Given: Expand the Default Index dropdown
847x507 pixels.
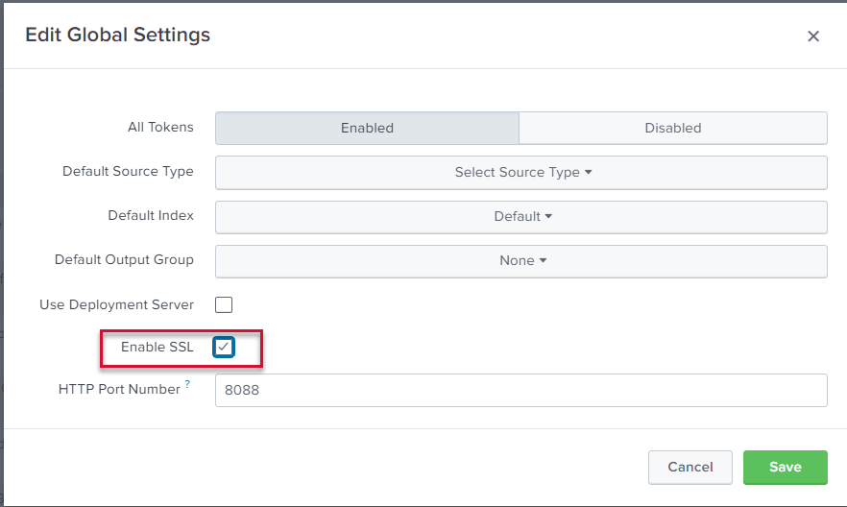Looking at the screenshot, I should (521, 217).
